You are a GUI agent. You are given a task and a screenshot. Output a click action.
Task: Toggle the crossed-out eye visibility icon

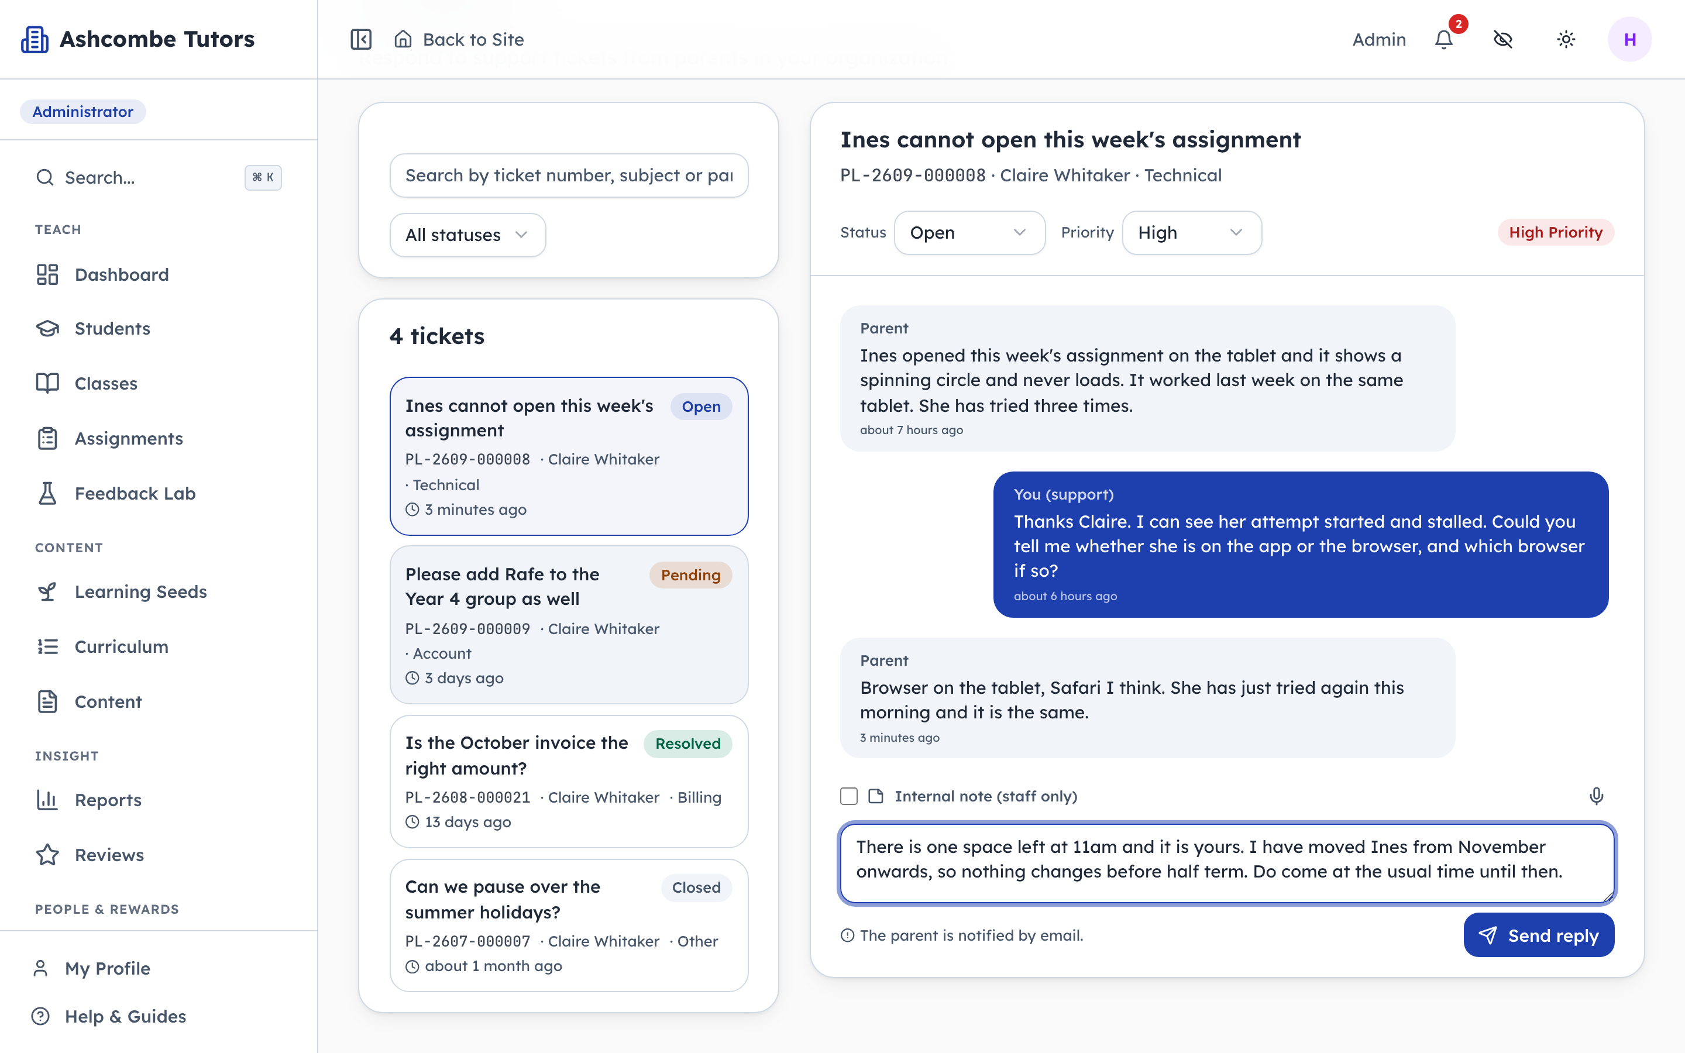point(1503,40)
